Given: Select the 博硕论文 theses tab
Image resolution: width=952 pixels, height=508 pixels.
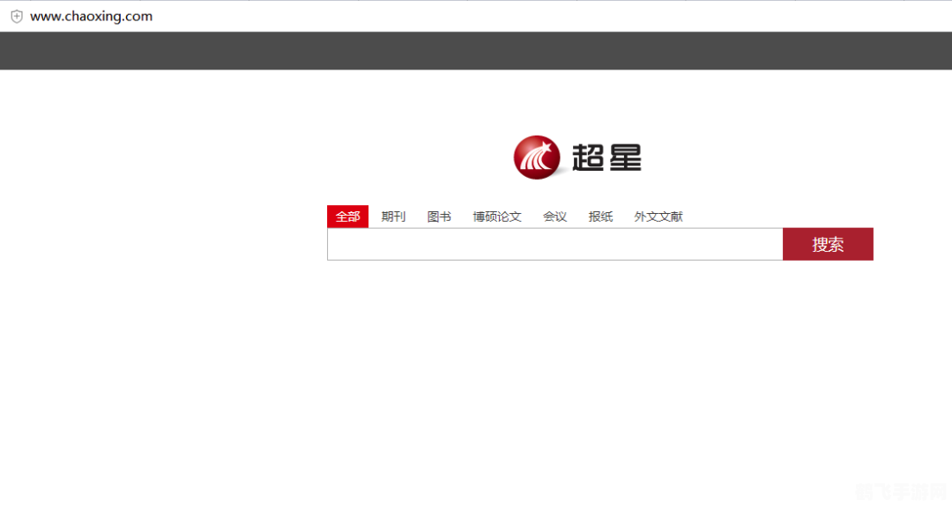Looking at the screenshot, I should click(497, 216).
